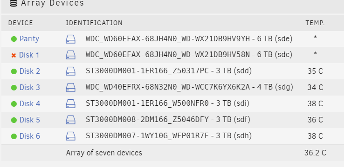Click the drive icon next to ST3000DM001 Z50317PC
This screenshot has height=167, width=344.
point(71,71)
